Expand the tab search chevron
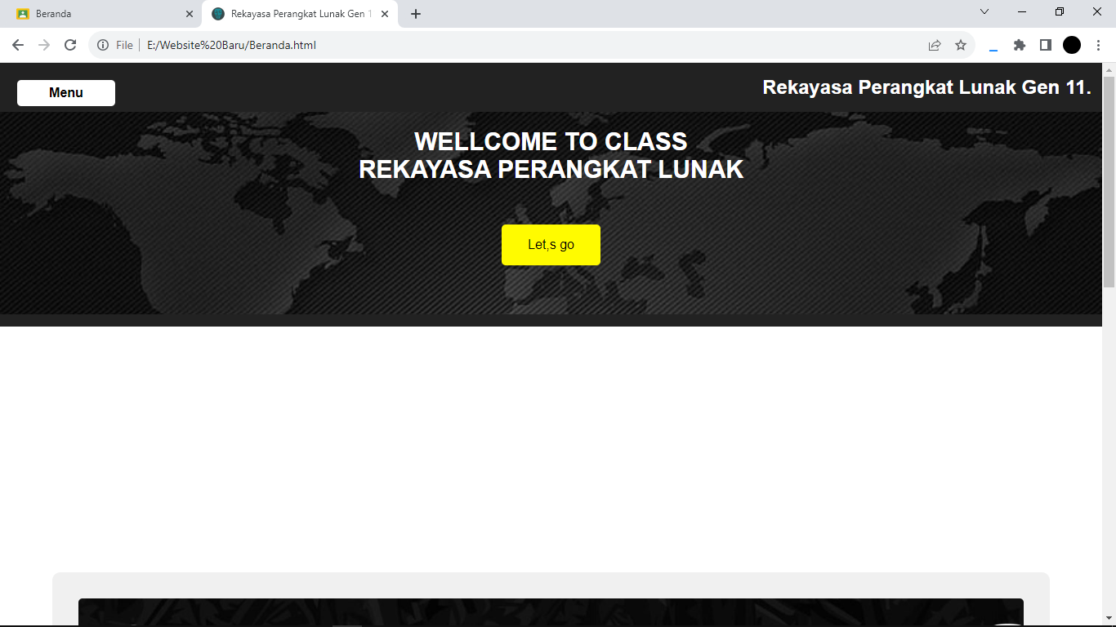 [984, 11]
